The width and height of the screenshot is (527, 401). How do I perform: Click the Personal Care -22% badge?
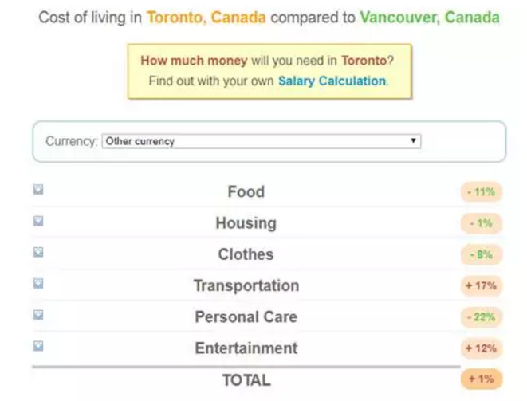[482, 317]
